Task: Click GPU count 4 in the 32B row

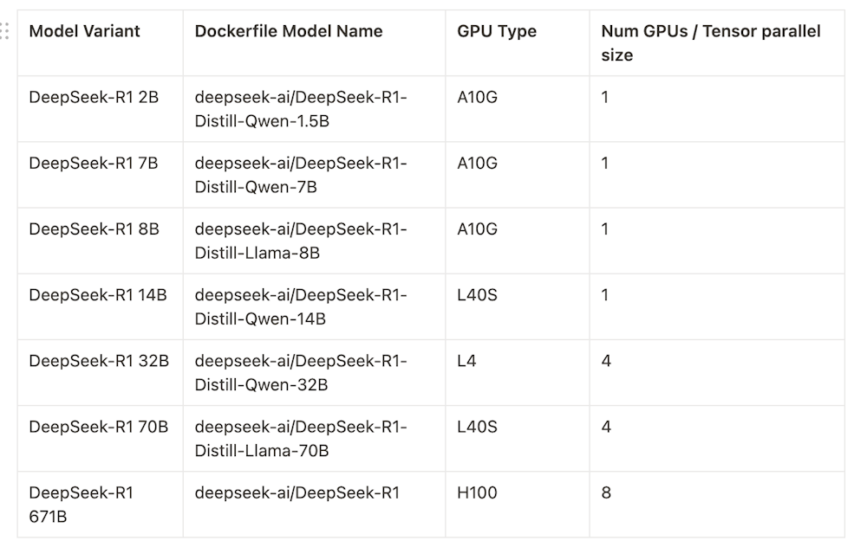Action: pos(717,372)
